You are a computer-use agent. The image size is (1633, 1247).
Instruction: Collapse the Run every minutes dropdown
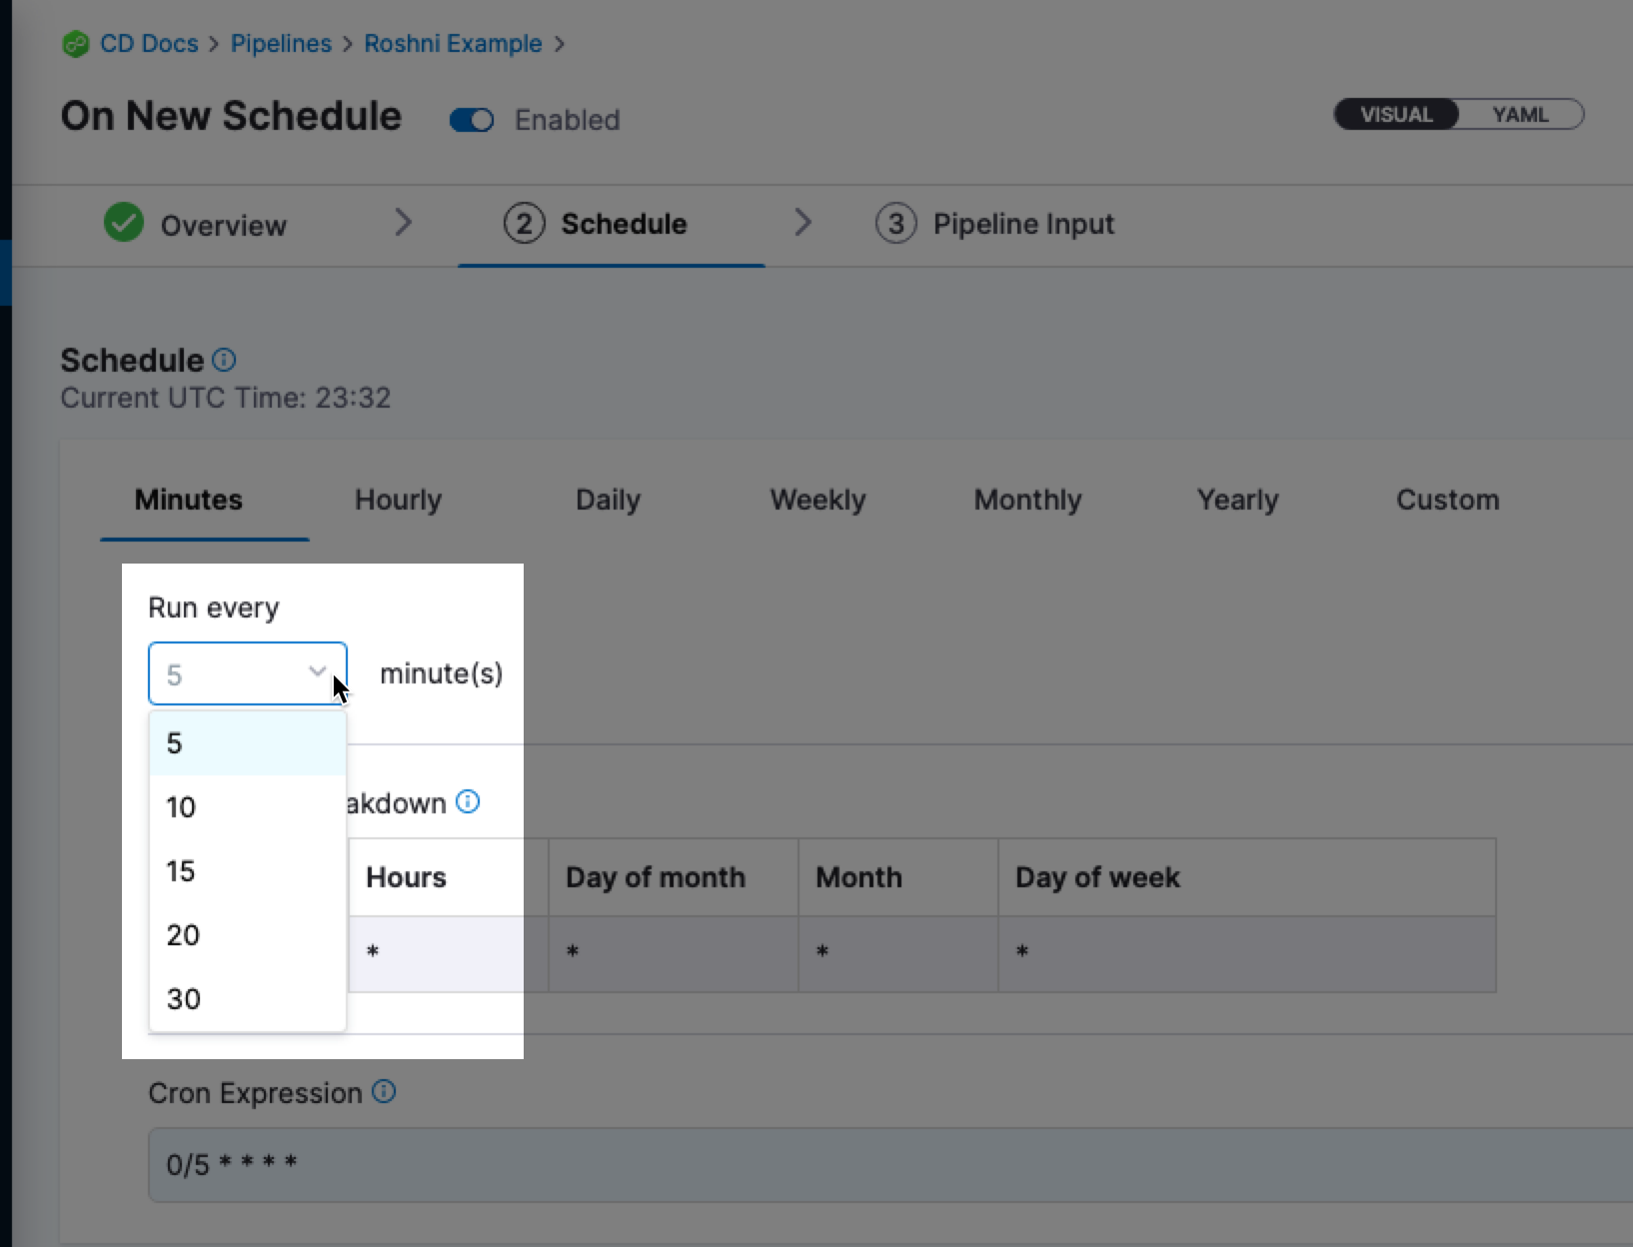[x=317, y=672]
